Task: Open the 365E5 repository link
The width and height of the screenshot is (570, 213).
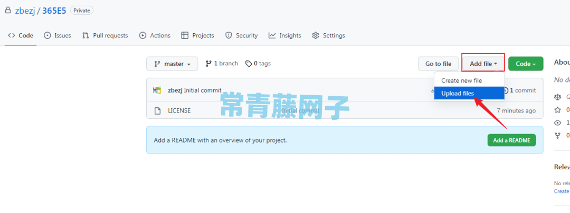Action: (54, 11)
